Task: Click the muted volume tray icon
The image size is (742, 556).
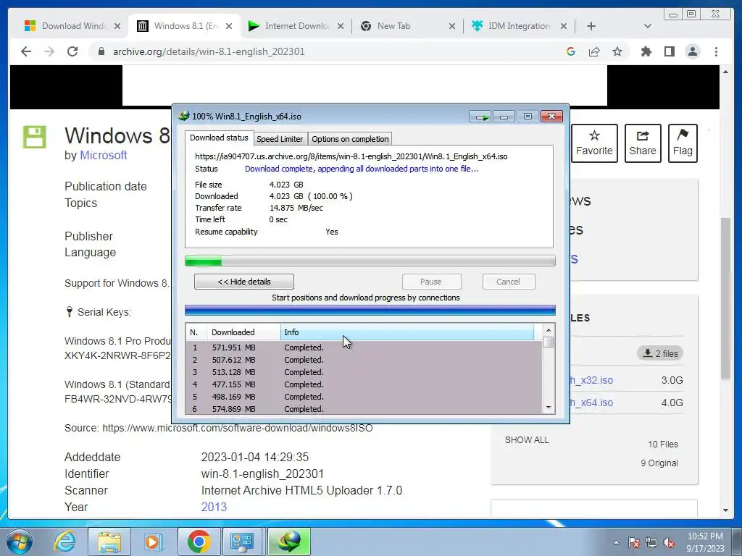Action: tap(669, 542)
